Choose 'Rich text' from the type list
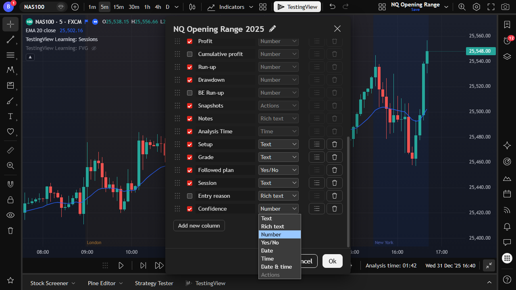The height and width of the screenshot is (290, 516). (x=280, y=226)
